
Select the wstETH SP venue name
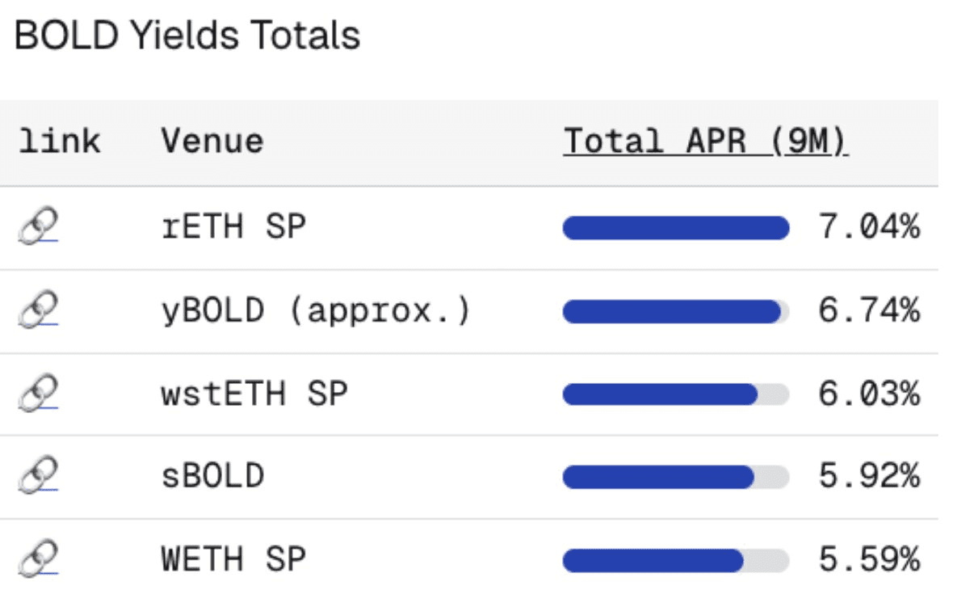click(x=254, y=394)
